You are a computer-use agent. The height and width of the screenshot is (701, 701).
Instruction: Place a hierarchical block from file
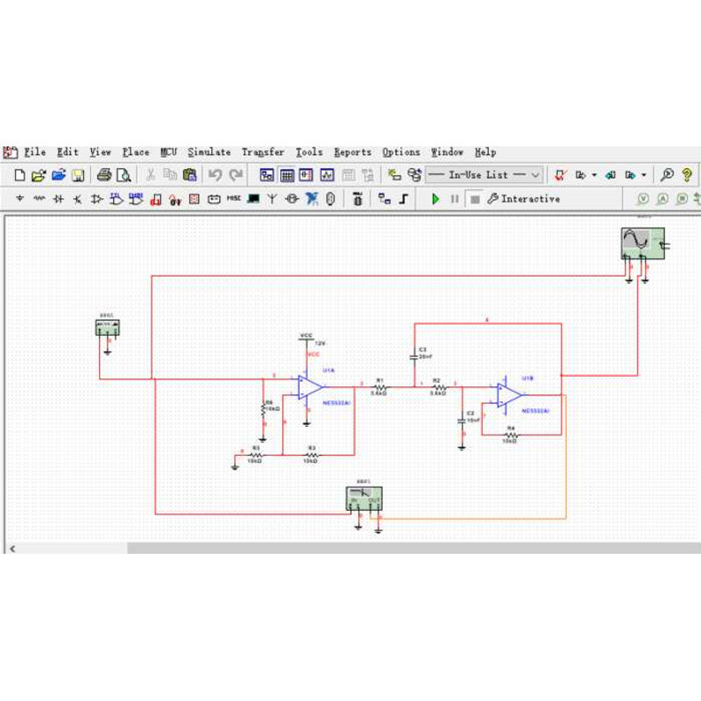384,199
